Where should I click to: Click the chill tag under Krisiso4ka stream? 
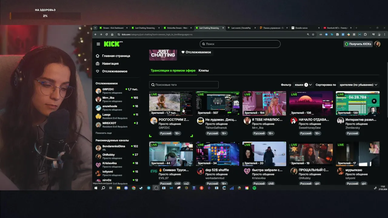pyautogui.click(x=271, y=183)
